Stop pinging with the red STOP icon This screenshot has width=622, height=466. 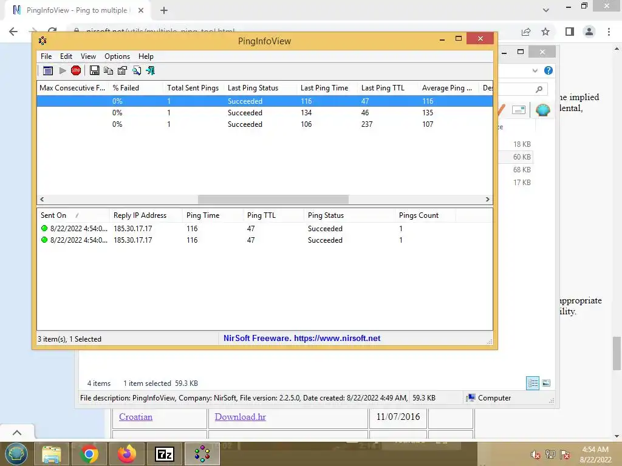pos(76,70)
